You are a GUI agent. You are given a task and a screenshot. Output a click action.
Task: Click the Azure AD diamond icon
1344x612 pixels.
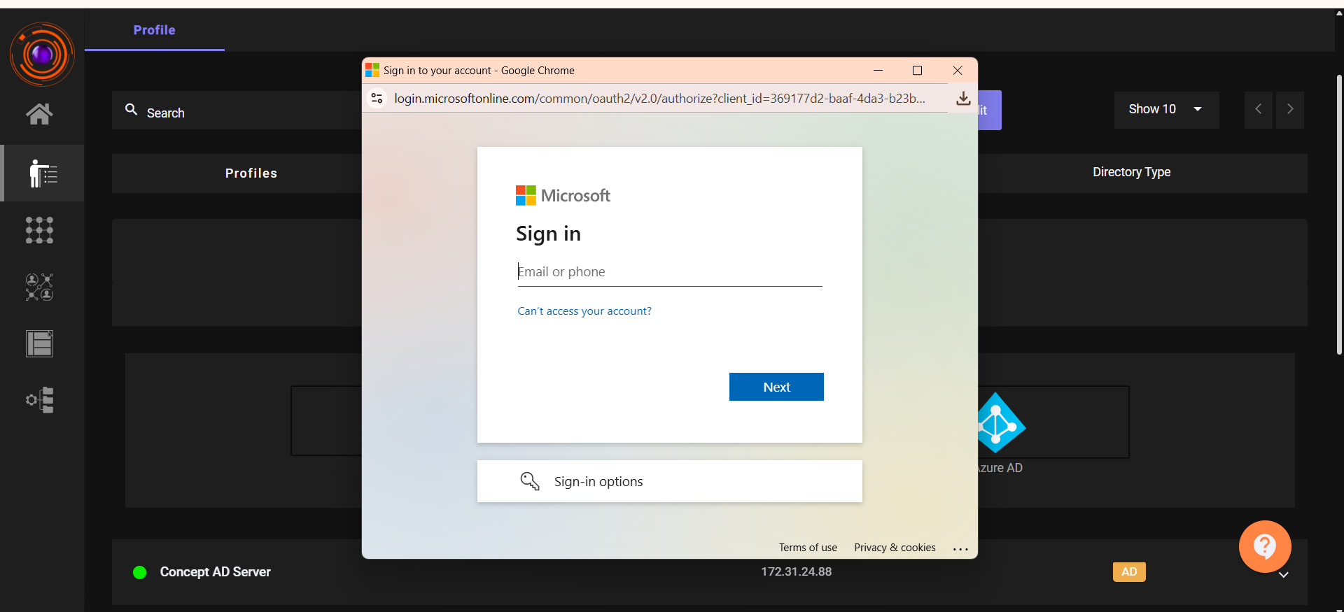coord(1001,422)
